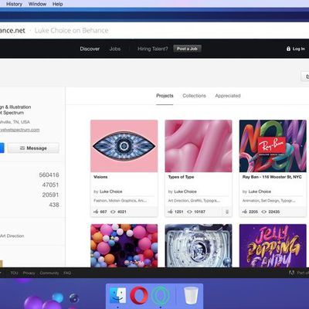This screenshot has height=309, width=309.
Task: Open the Trash in the dock
Action: [x=191, y=296]
